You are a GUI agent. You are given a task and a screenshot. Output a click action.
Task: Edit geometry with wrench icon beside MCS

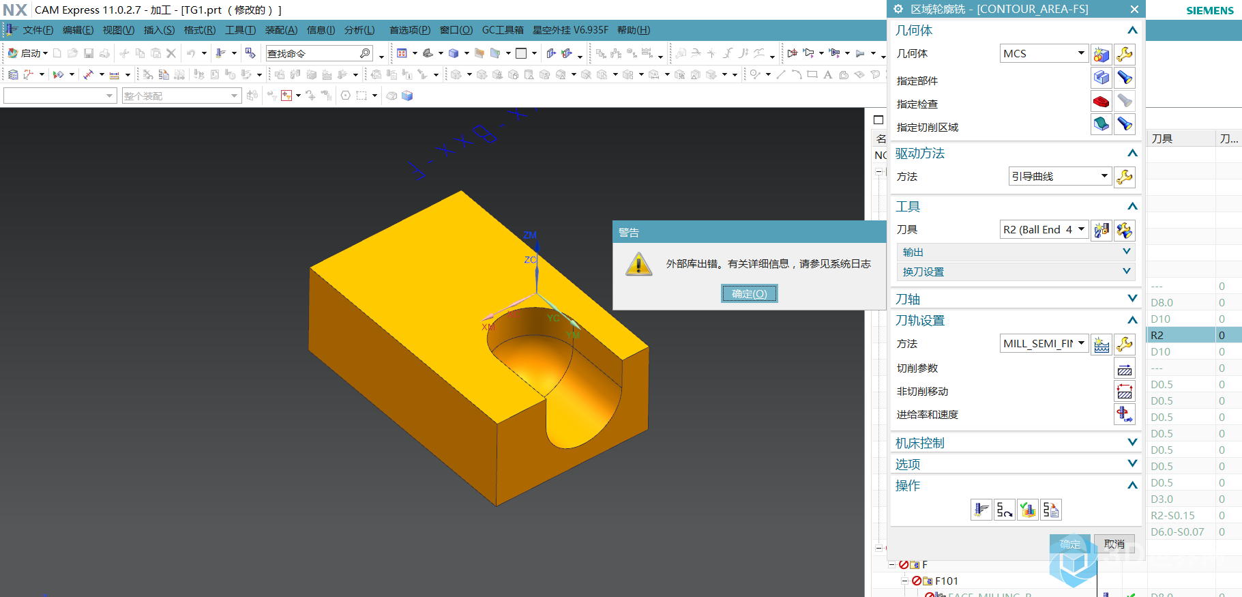[1124, 54]
